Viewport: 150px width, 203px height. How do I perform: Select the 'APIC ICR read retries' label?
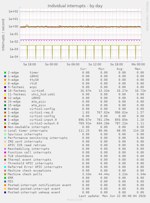(27, 145)
